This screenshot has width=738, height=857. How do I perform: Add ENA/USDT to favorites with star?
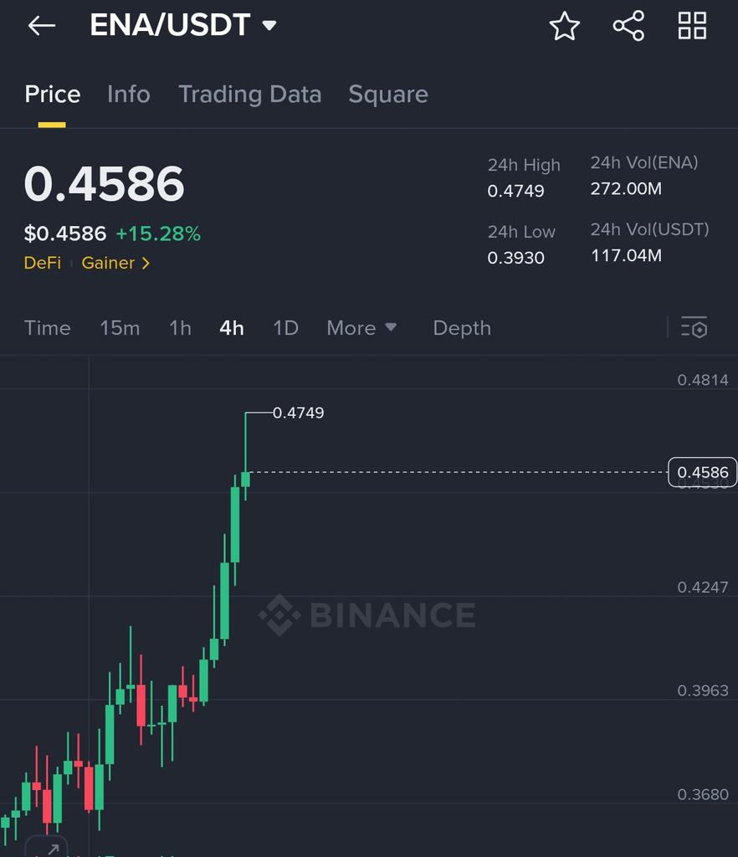coord(564,26)
